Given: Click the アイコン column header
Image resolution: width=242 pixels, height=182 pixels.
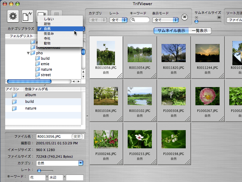Looking at the screenshot, I should click(15, 89).
